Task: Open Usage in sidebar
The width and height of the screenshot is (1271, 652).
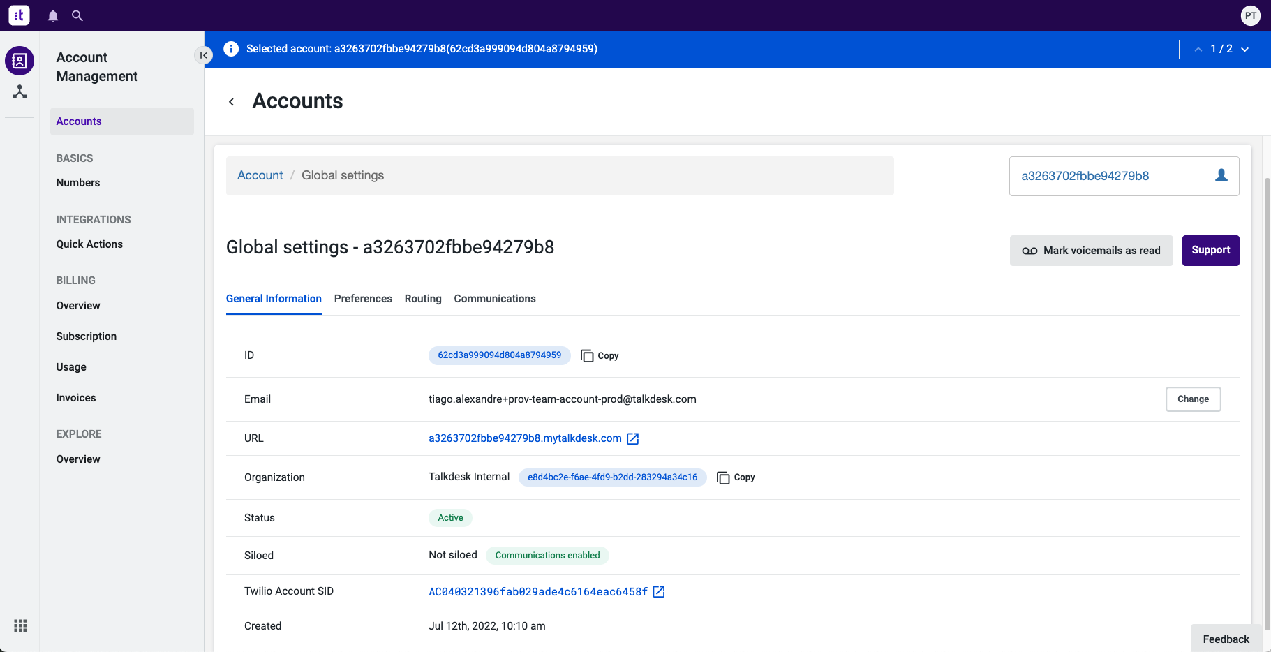Action: click(71, 367)
